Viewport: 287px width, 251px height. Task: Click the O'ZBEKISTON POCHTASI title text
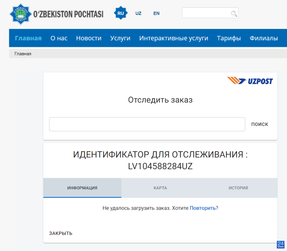tap(68, 14)
